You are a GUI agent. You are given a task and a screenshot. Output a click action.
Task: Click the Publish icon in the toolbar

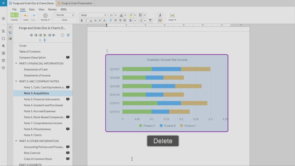pyautogui.click(x=13, y=15)
